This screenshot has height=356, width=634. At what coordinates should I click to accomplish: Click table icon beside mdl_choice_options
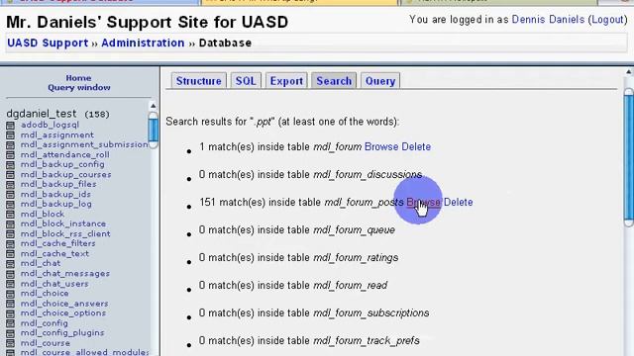(11, 313)
